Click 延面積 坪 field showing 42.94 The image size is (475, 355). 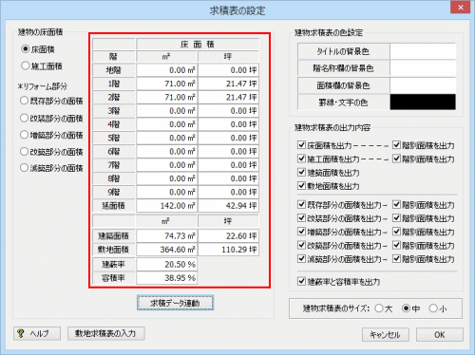pos(228,206)
